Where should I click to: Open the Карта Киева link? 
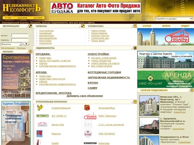98,31
